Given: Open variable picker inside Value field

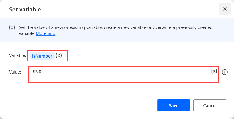Looking at the screenshot, I should point(214,71).
